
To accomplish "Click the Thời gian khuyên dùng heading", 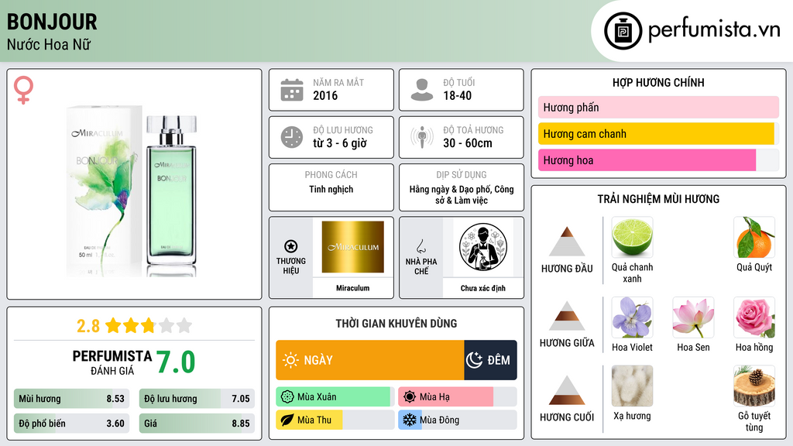I will point(396,324).
